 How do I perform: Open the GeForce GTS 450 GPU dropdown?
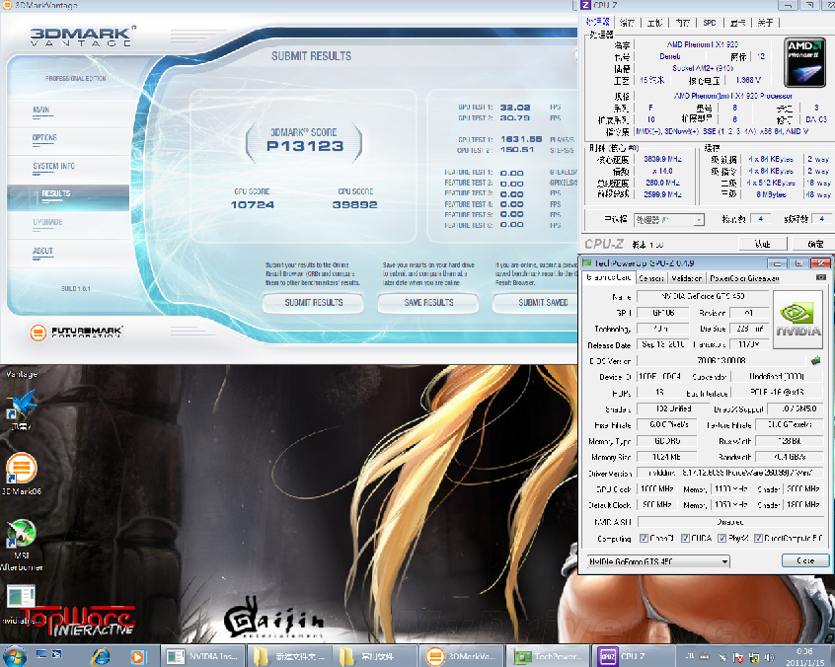tap(654, 561)
